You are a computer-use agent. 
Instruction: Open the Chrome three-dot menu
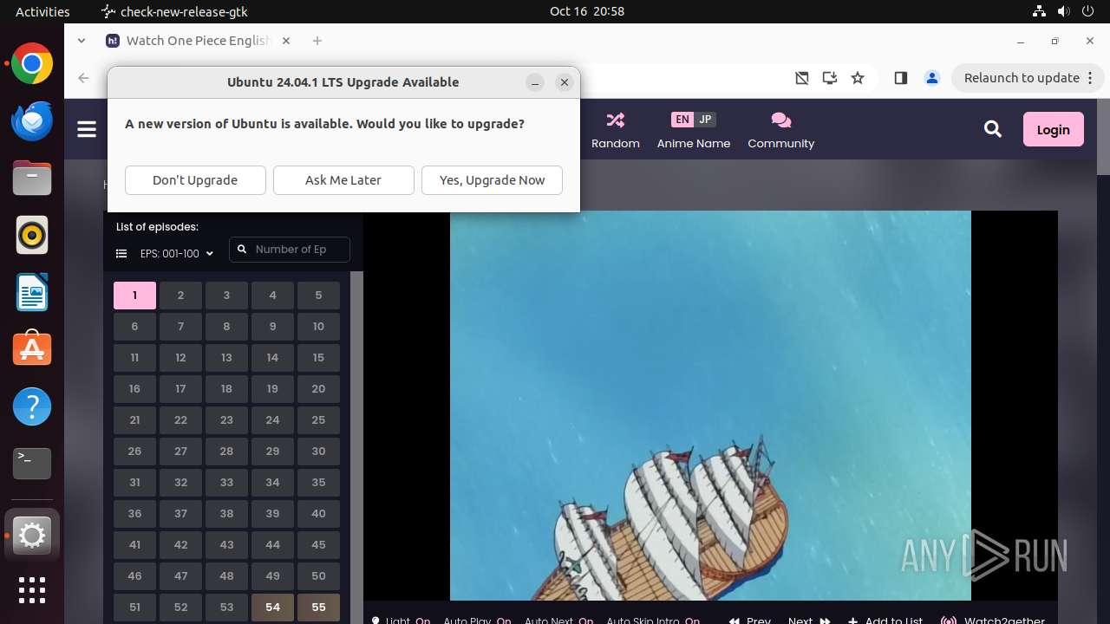[x=1092, y=78]
